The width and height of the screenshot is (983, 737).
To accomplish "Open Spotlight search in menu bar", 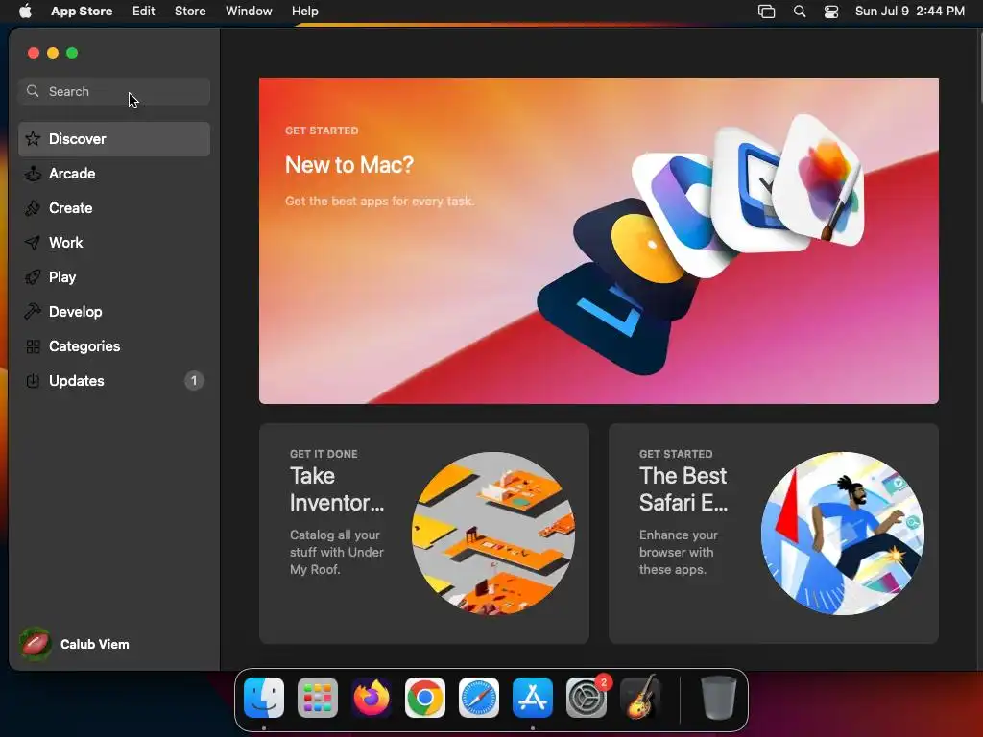I will coord(800,12).
